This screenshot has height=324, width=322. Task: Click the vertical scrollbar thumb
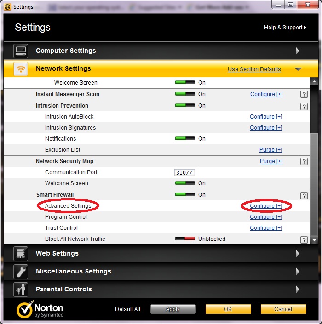[314, 184]
